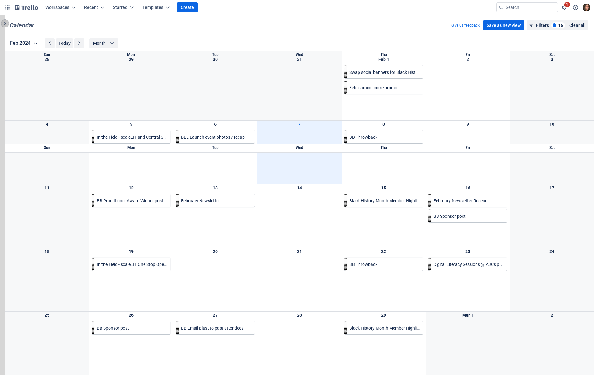594x375 pixels.
Task: Click the Give us feedback link
Action: point(466,25)
